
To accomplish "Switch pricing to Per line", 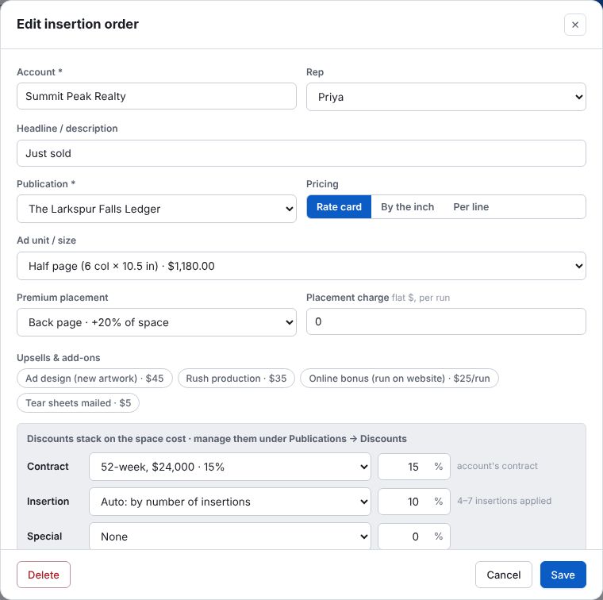I will click(470, 207).
